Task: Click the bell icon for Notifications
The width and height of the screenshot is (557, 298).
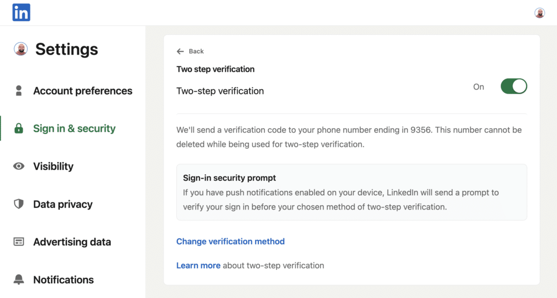Action: click(x=19, y=280)
